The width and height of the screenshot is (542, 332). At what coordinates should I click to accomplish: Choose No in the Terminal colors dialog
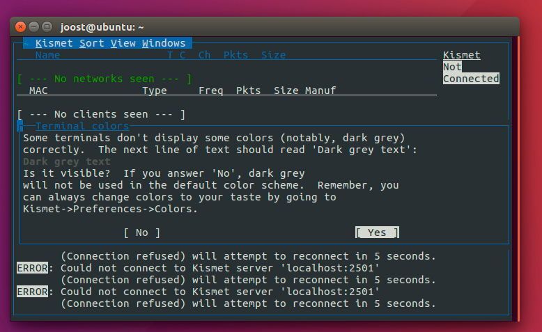pos(141,232)
